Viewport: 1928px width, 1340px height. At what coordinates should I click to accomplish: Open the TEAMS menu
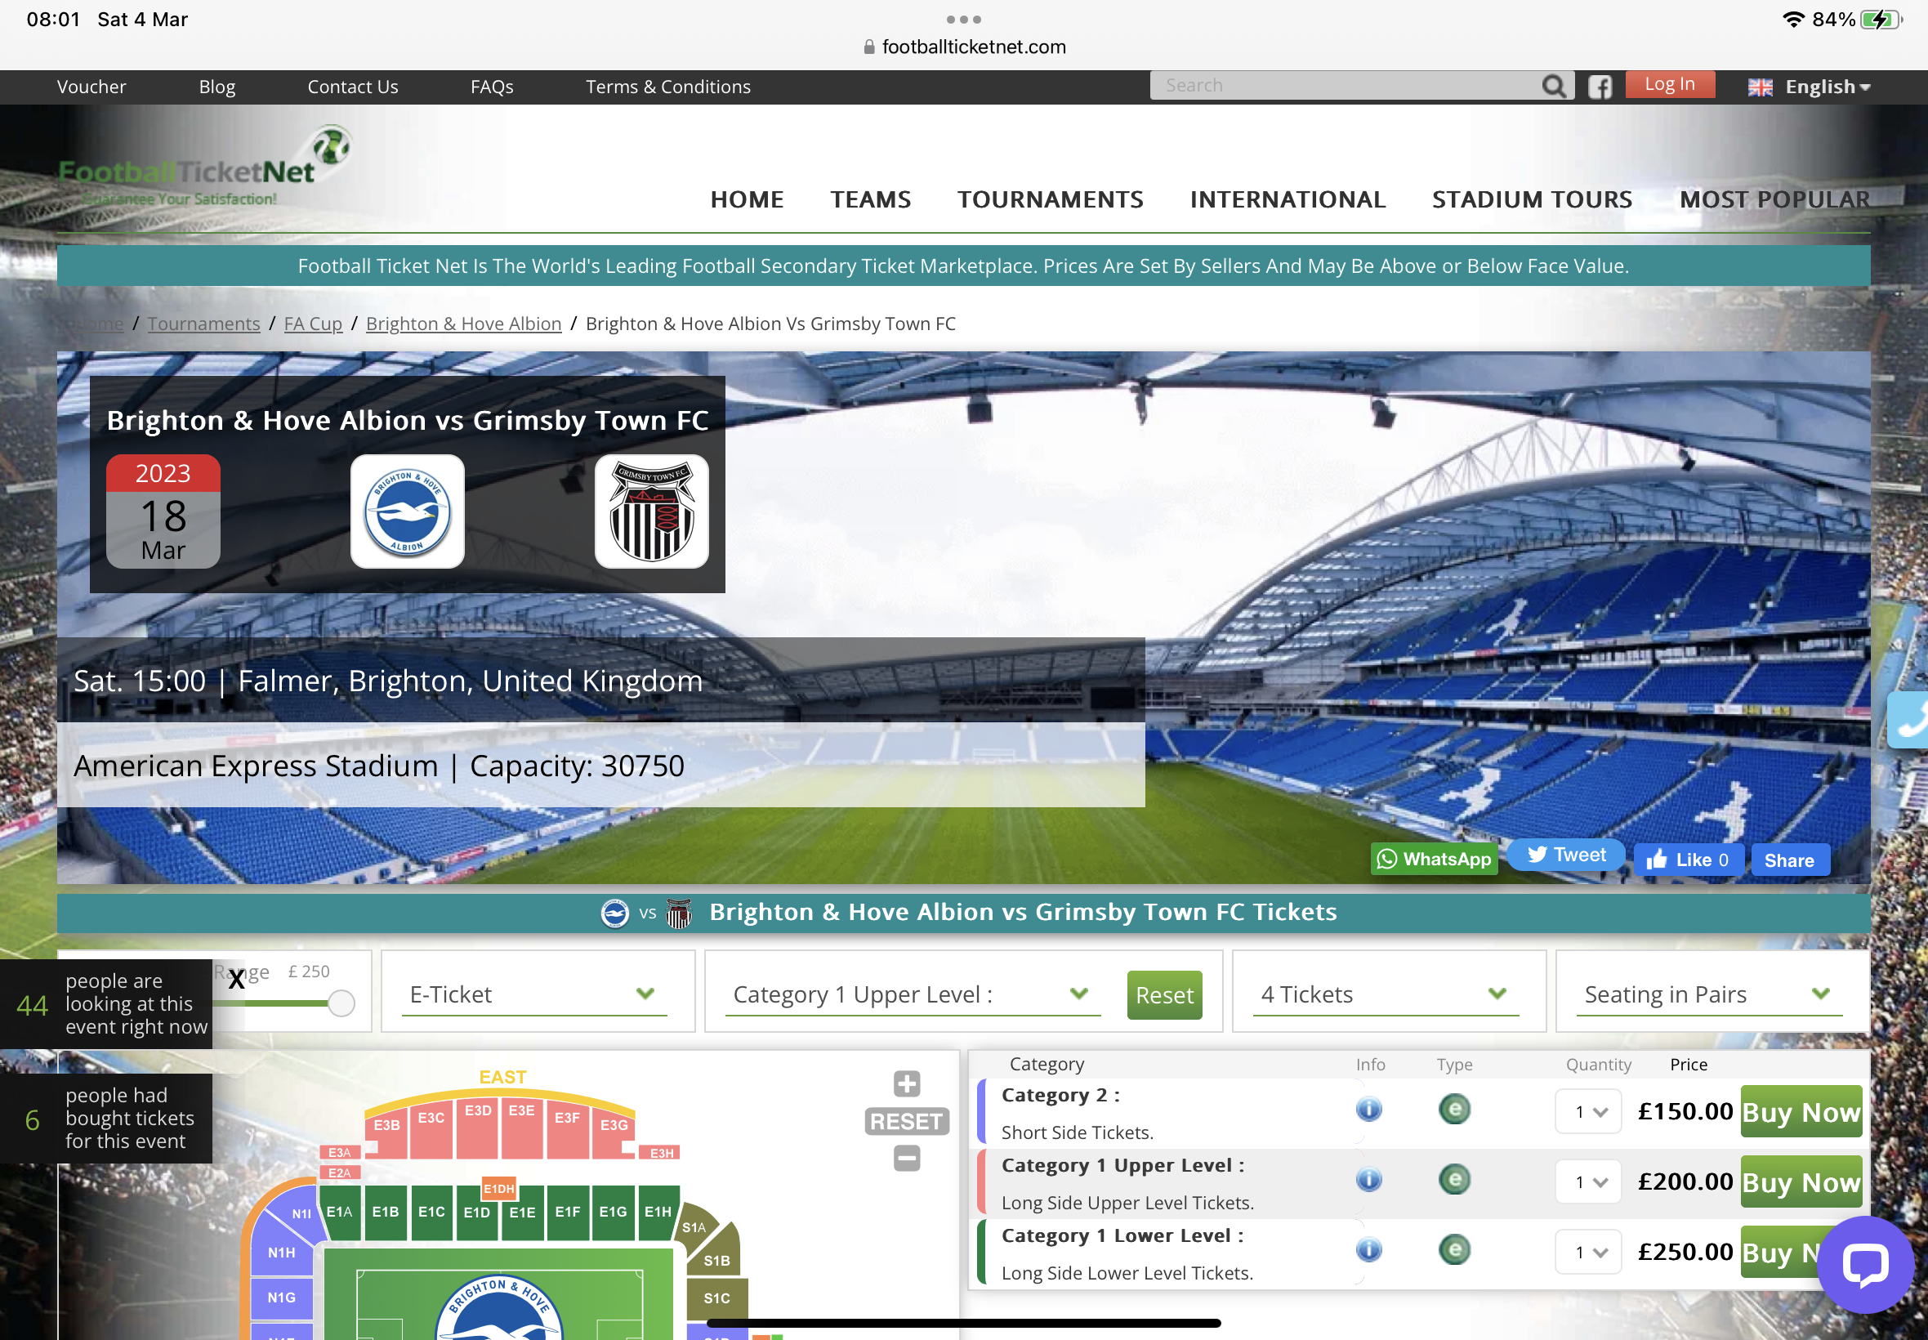(870, 200)
